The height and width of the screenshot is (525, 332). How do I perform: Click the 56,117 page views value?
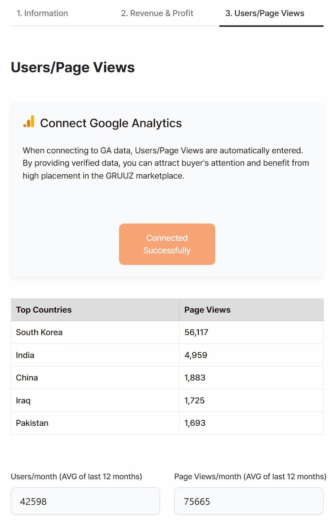pyautogui.click(x=196, y=332)
